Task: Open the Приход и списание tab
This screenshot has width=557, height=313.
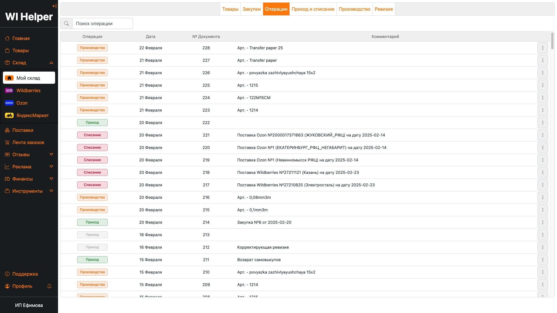Action: (313, 9)
